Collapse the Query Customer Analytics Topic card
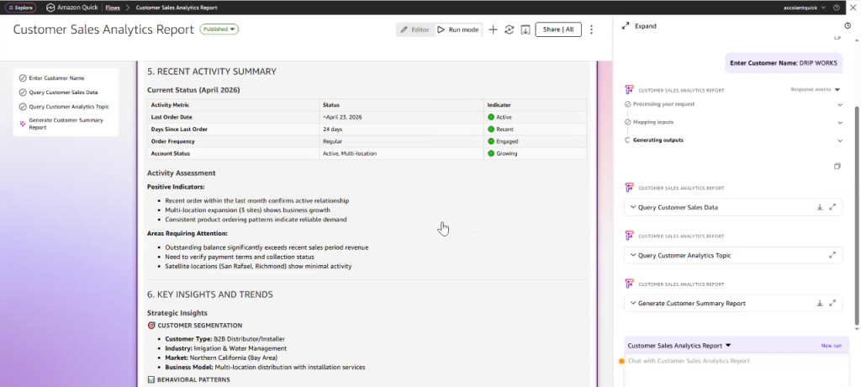This screenshot has width=861, height=387. pyautogui.click(x=633, y=255)
